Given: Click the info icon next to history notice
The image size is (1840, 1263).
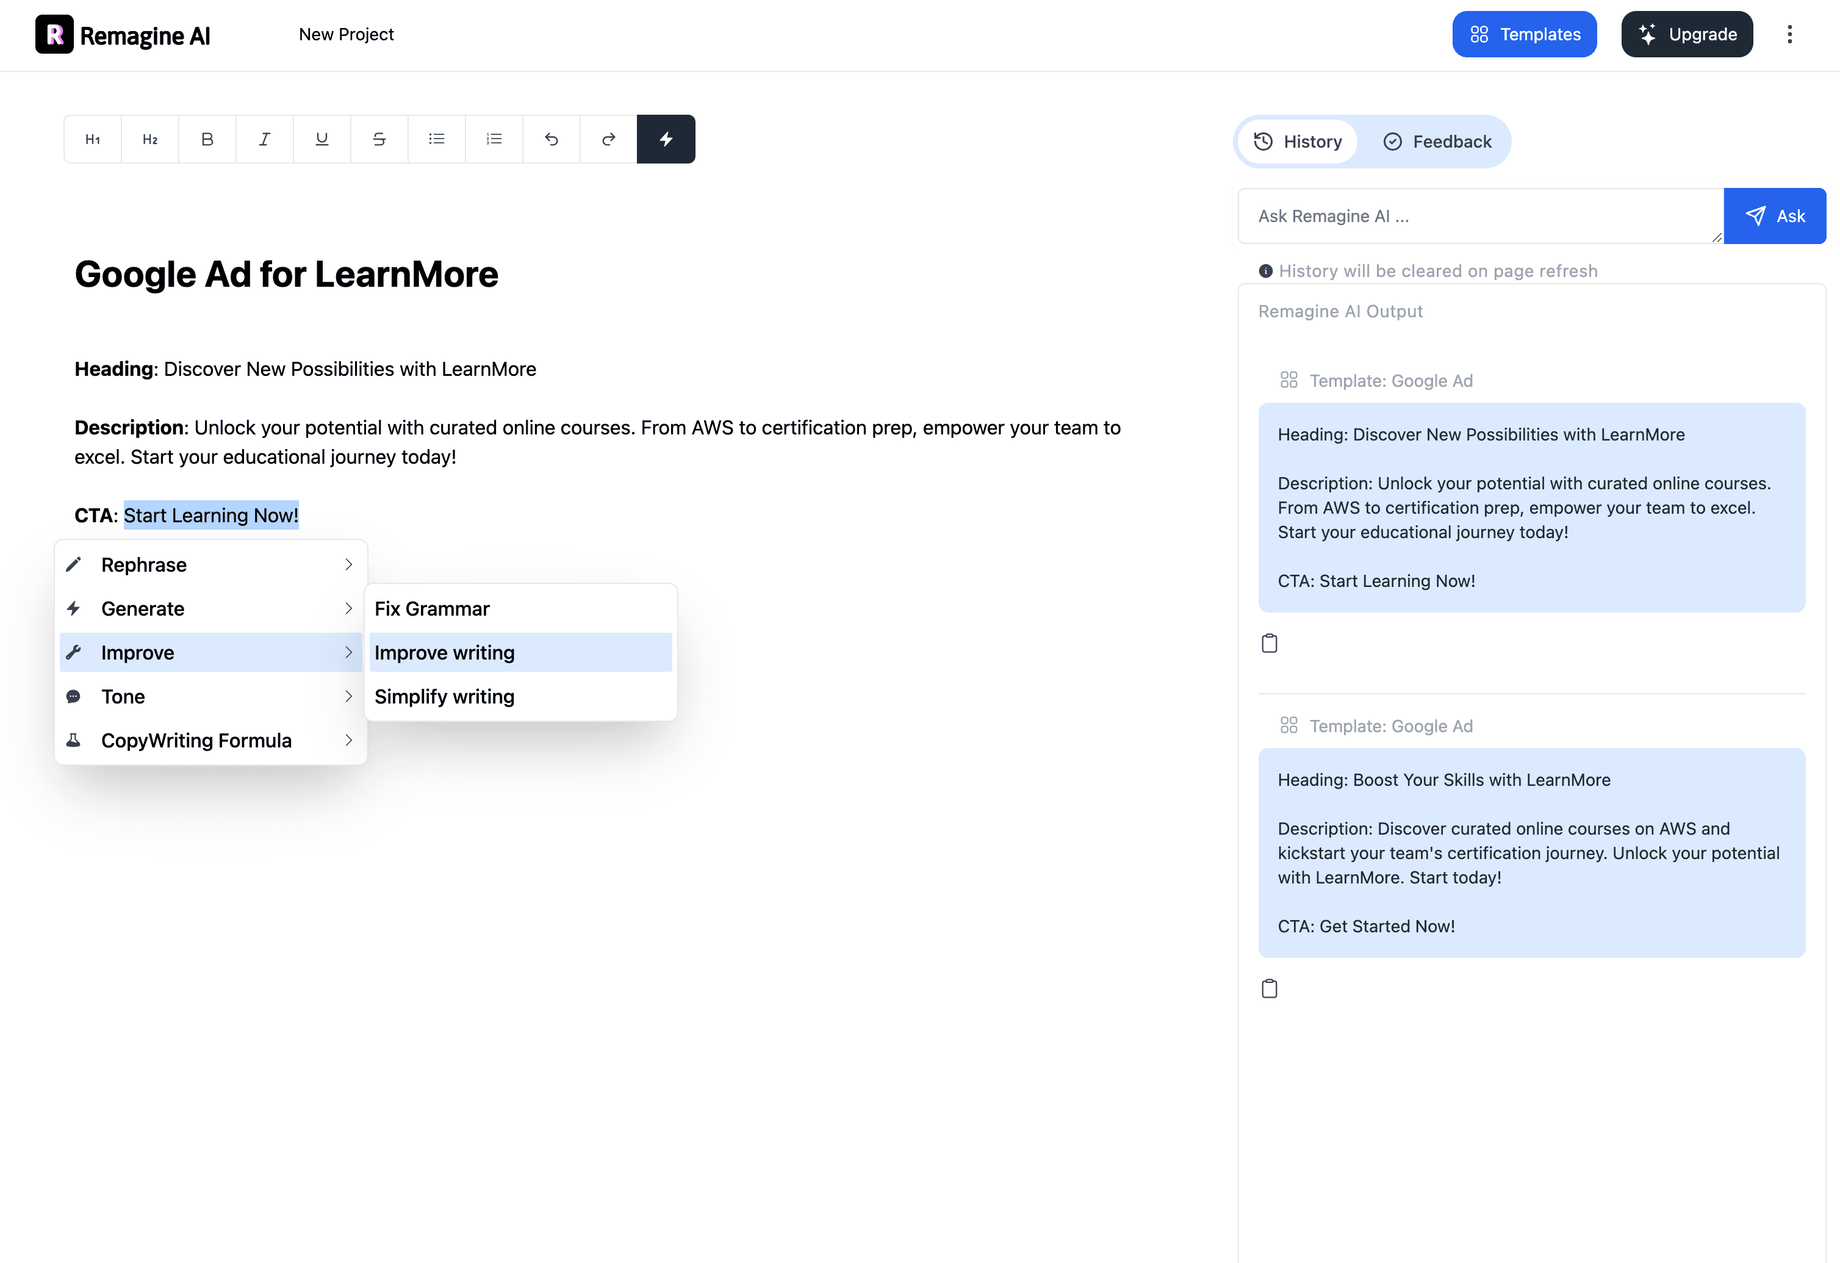Looking at the screenshot, I should pyautogui.click(x=1265, y=271).
